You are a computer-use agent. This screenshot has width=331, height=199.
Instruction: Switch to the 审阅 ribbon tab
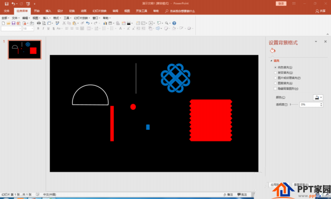click(x=115, y=11)
